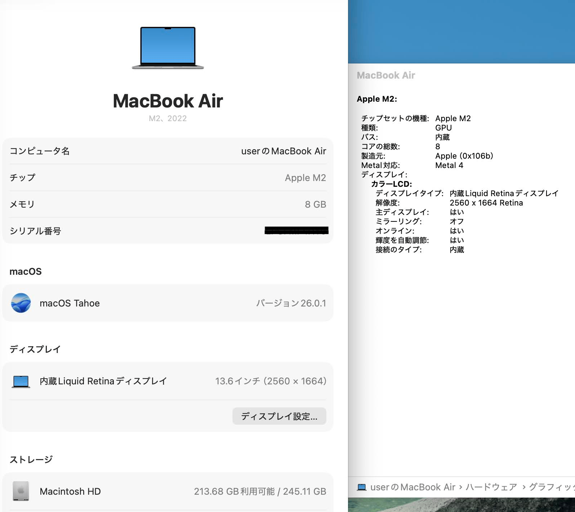This screenshot has width=575, height=512.
Task: Click the カラーLCD: heading
Action: 391,184
